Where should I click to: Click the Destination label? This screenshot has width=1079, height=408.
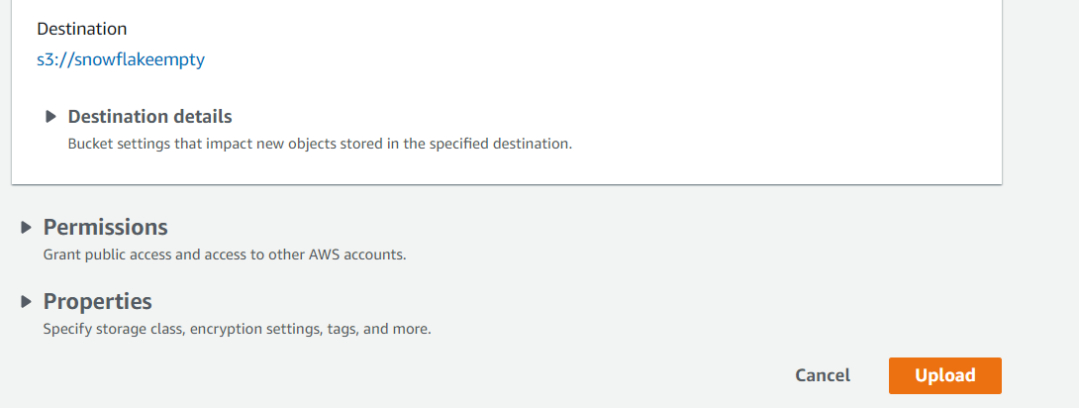pyautogui.click(x=81, y=29)
